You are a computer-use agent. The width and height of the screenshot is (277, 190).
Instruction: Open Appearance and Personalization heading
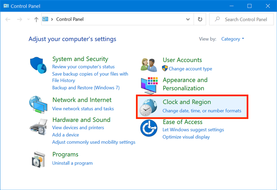point(185,84)
